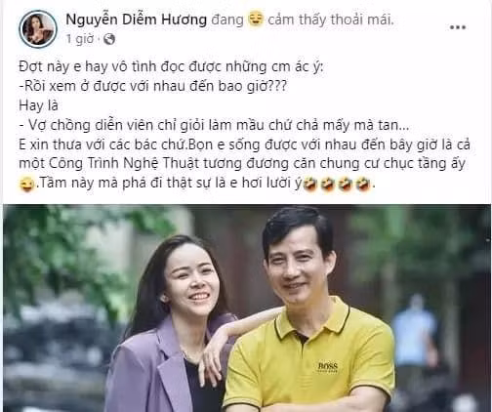Click the second laughing emoji in the row
This screenshot has height=412, width=492.
tap(328, 184)
